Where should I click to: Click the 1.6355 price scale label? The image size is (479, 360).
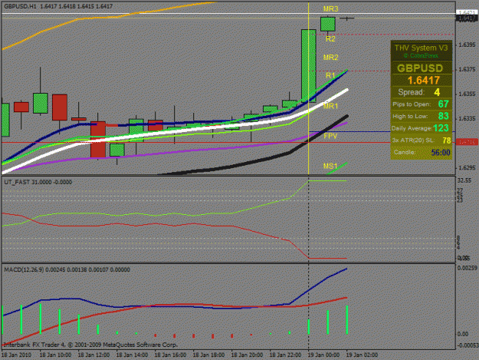pos(467,94)
